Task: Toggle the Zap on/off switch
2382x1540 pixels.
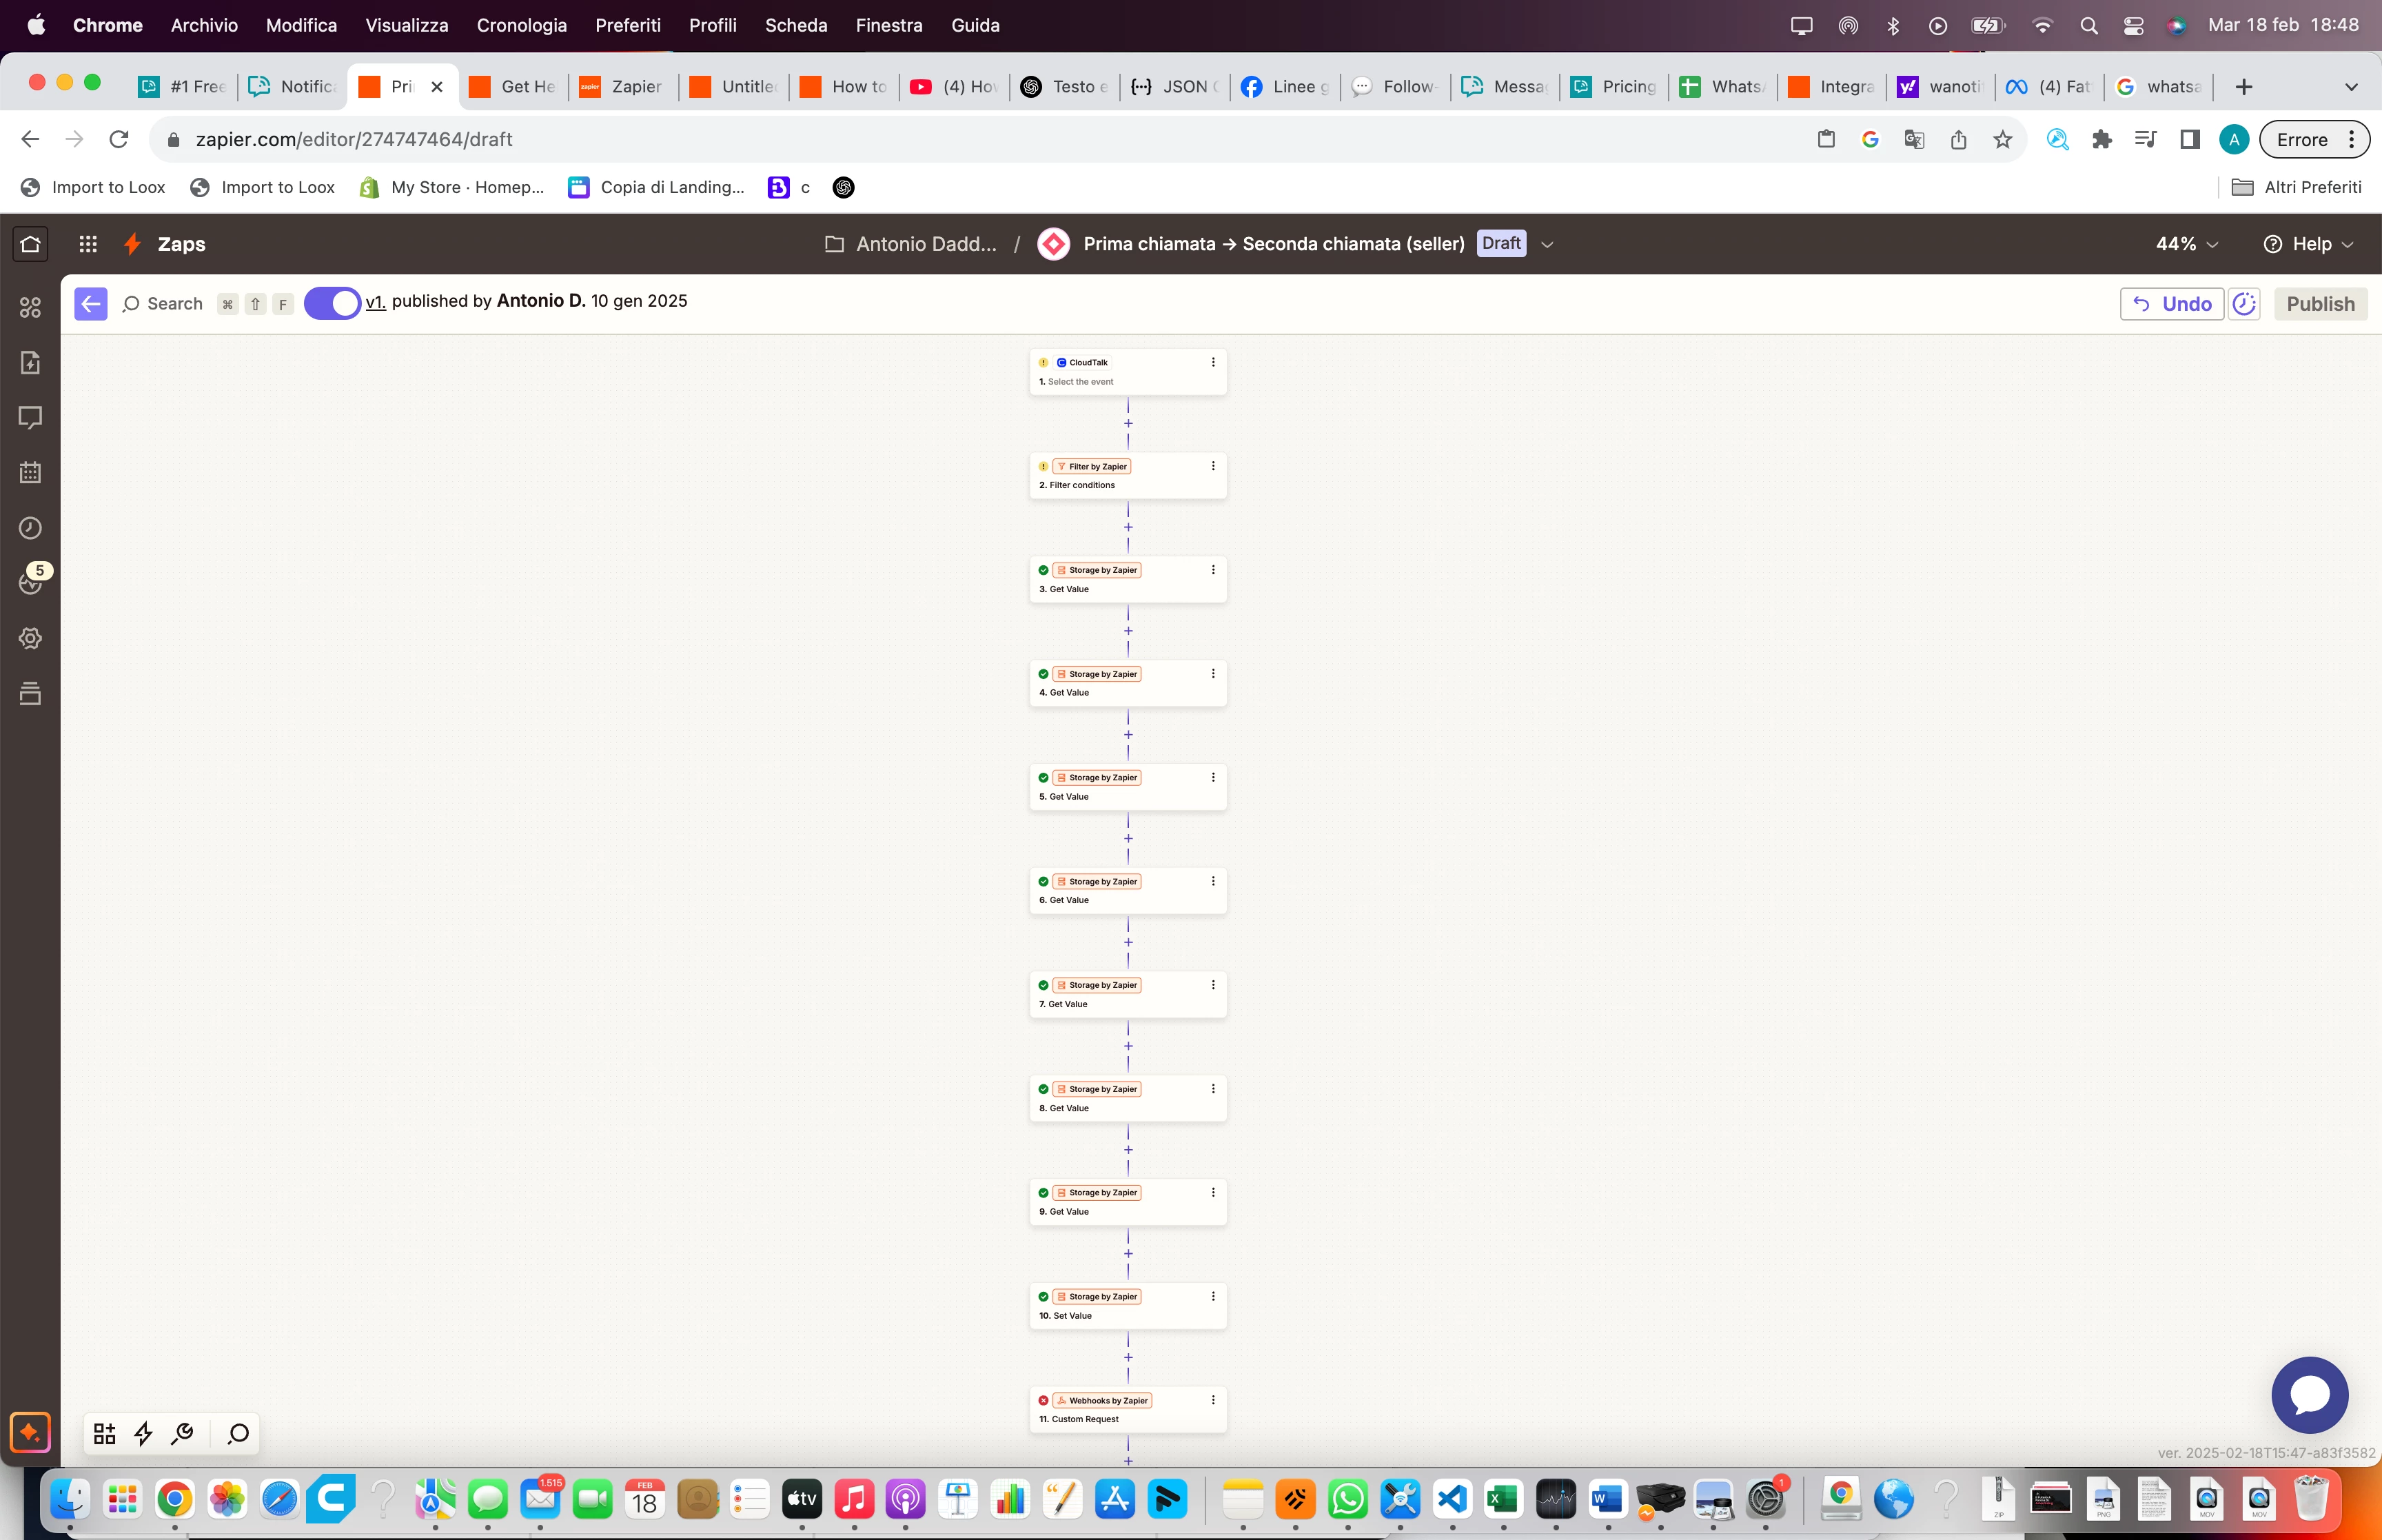Action: coord(332,303)
